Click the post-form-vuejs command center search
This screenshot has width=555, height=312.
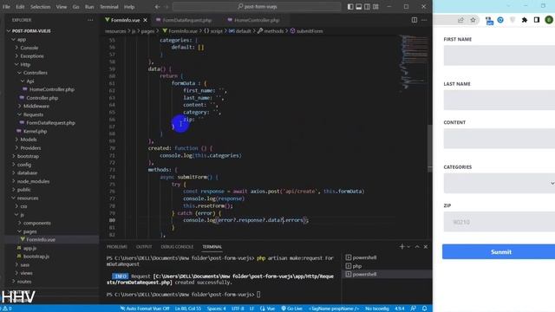coord(257,7)
